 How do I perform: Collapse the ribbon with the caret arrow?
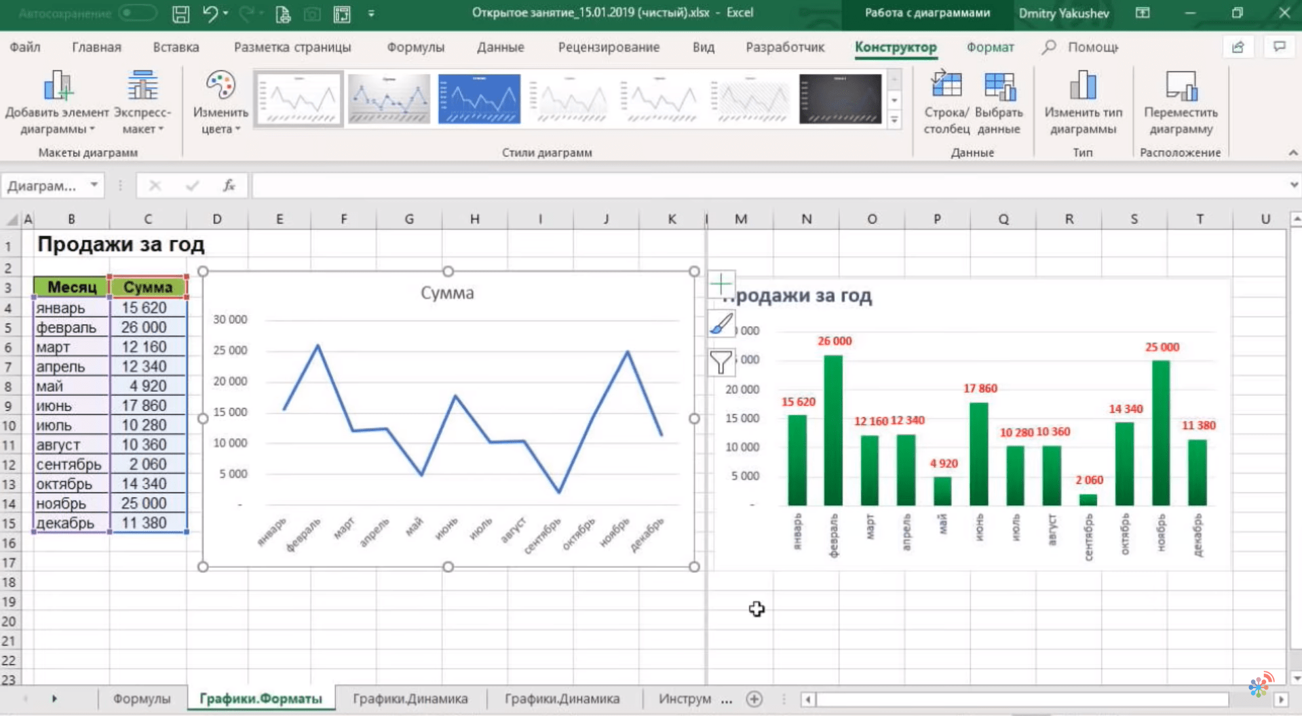[1293, 153]
